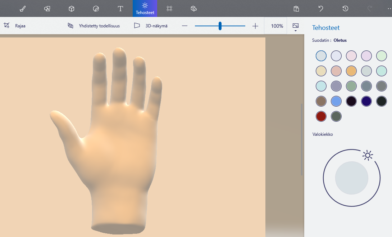Click the Paste clipboard icon
The image size is (392, 237).
coord(296,9)
